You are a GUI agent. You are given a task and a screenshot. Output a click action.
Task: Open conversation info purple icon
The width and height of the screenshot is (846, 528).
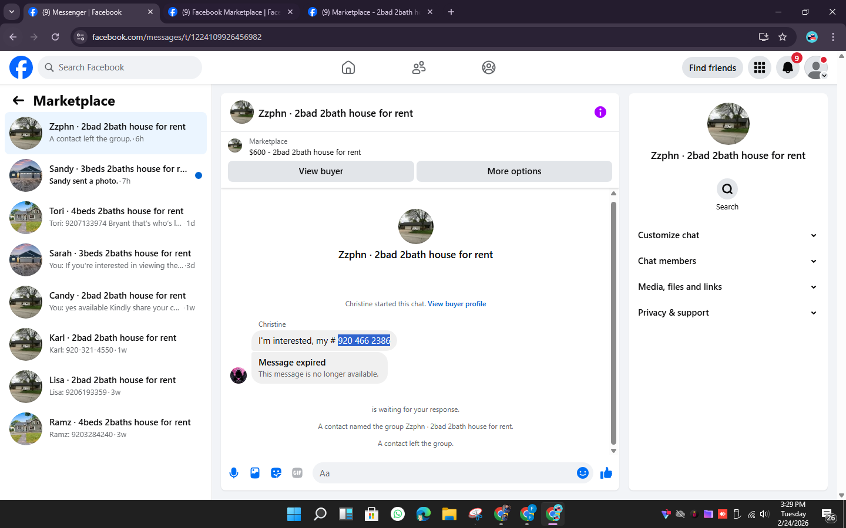pyautogui.click(x=600, y=112)
